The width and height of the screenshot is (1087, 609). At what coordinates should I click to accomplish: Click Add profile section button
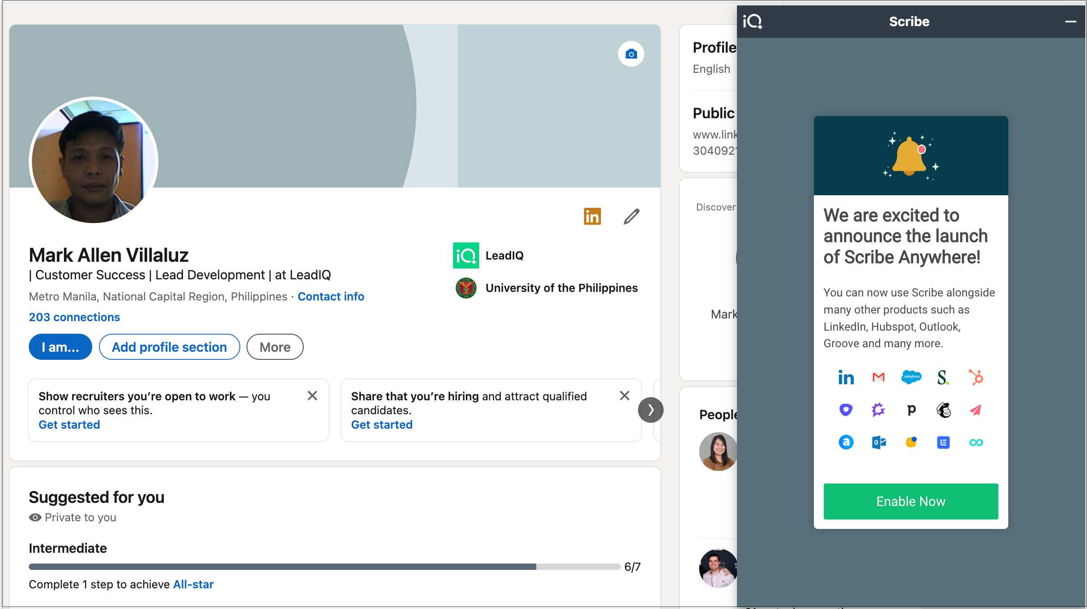[169, 347]
